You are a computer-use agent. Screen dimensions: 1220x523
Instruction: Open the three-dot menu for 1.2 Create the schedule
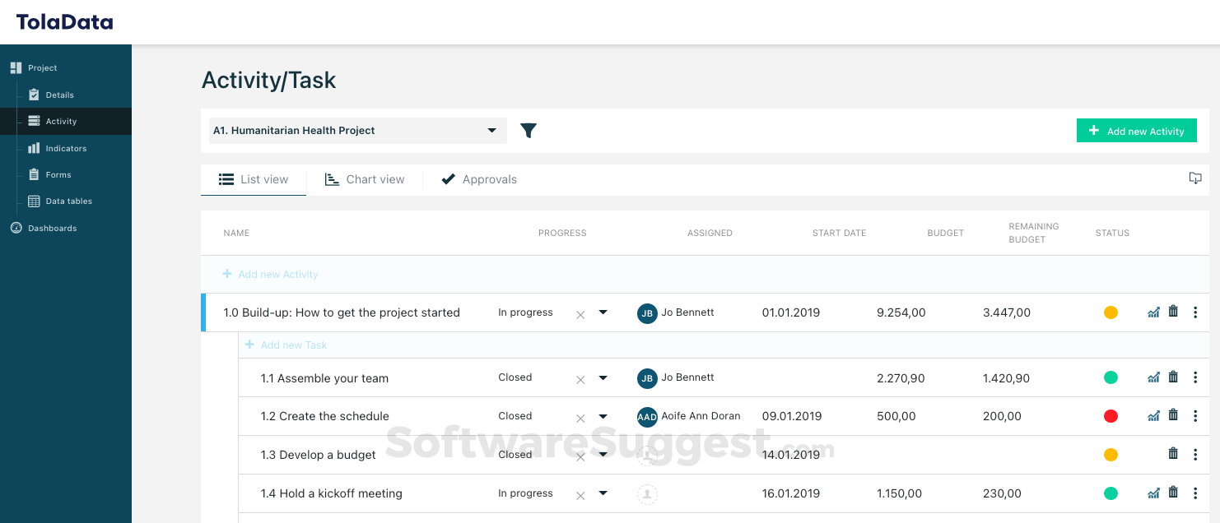pos(1195,416)
